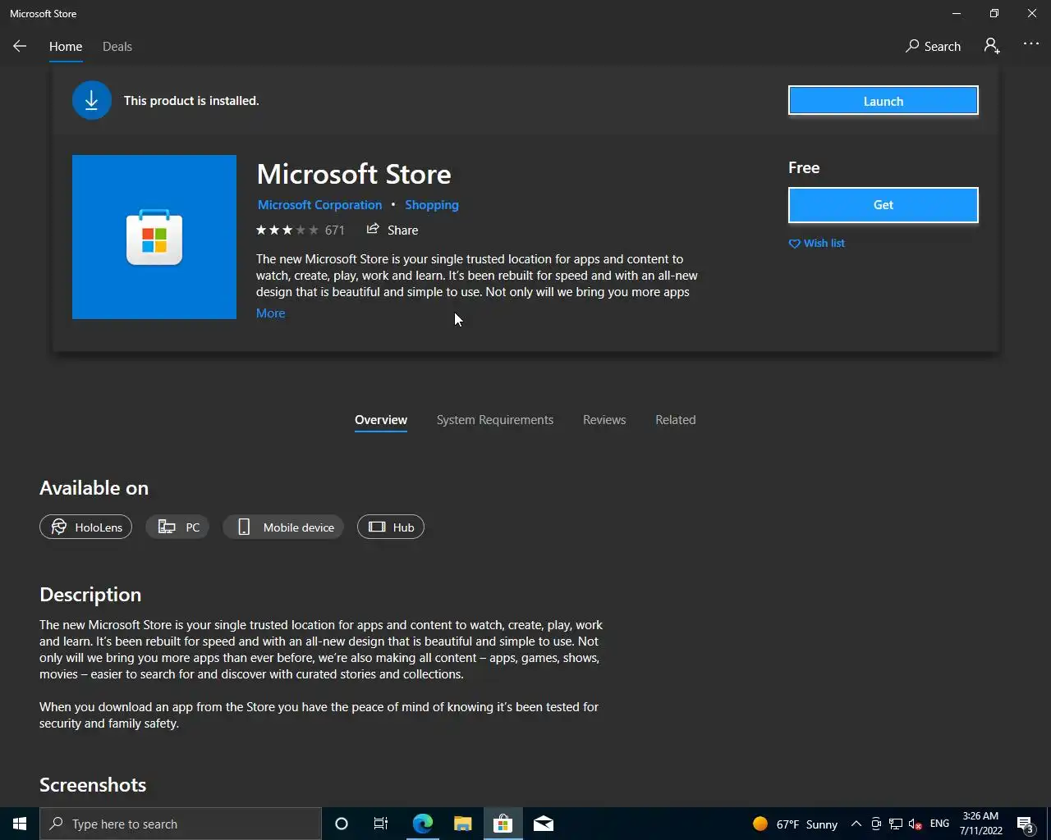Image resolution: width=1051 pixels, height=840 pixels.
Task: Show hidden system tray icons
Action: (x=856, y=824)
